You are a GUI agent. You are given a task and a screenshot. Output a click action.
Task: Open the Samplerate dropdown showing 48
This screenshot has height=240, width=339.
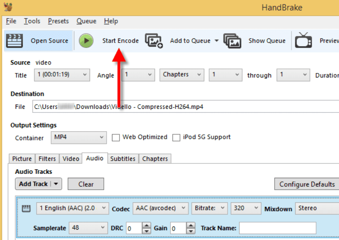tap(88, 228)
